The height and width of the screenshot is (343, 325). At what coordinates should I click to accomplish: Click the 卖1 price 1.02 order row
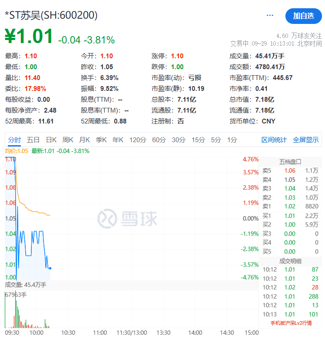click(x=290, y=206)
